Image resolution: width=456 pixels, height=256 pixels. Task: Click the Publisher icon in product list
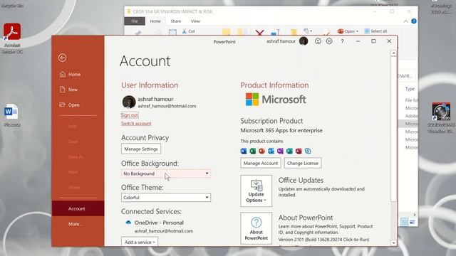[x=289, y=151]
